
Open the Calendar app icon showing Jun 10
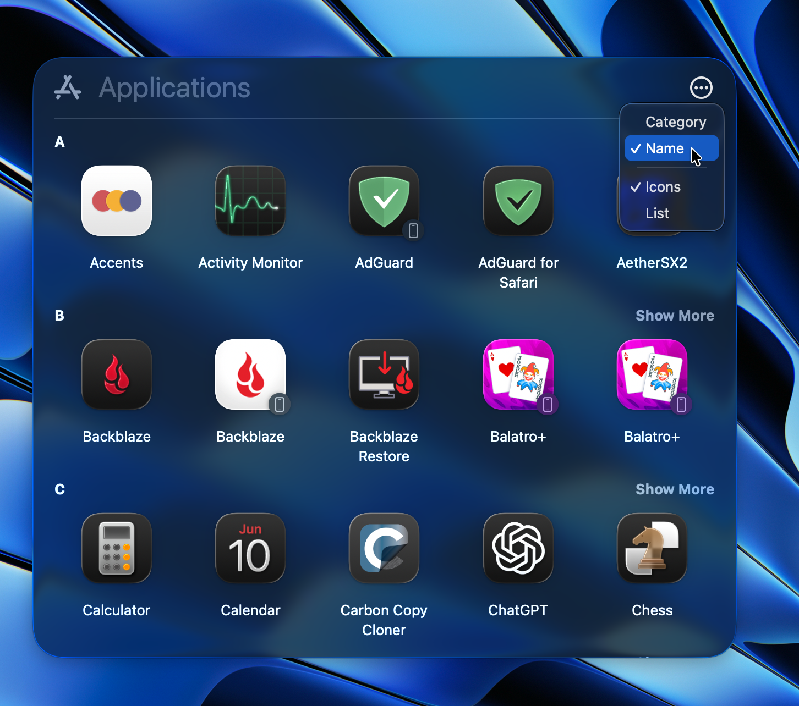250,548
